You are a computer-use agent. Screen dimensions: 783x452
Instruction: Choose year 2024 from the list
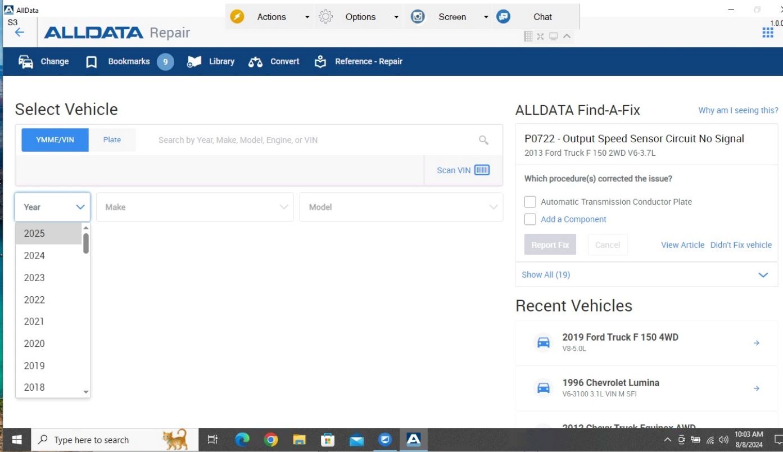click(x=49, y=255)
